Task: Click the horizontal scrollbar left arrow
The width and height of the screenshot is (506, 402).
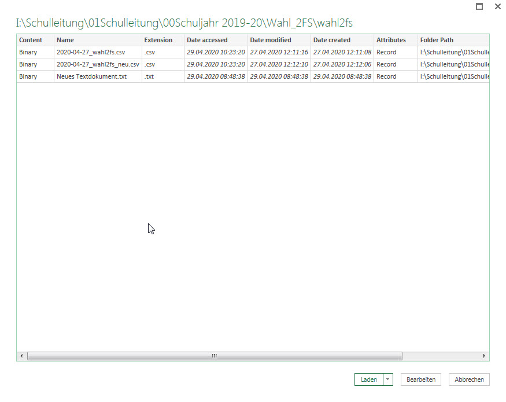Action: pos(21,356)
